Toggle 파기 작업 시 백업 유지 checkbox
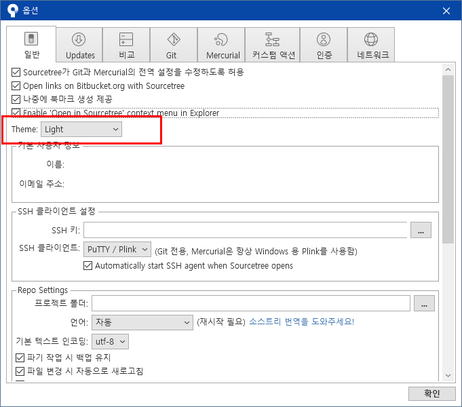462x407 pixels. click(20, 357)
